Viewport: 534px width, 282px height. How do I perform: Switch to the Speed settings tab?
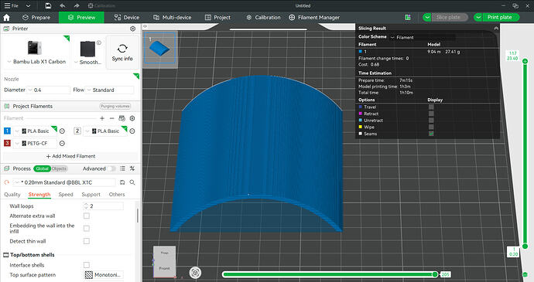pos(66,194)
